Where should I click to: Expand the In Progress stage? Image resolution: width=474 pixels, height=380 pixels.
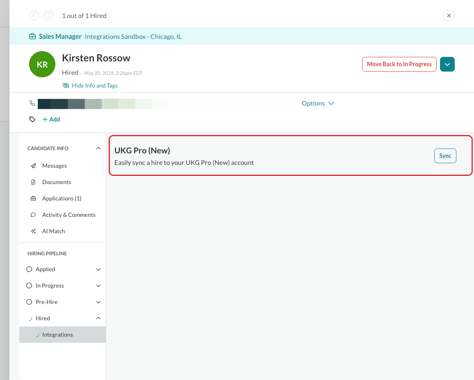coord(98,286)
